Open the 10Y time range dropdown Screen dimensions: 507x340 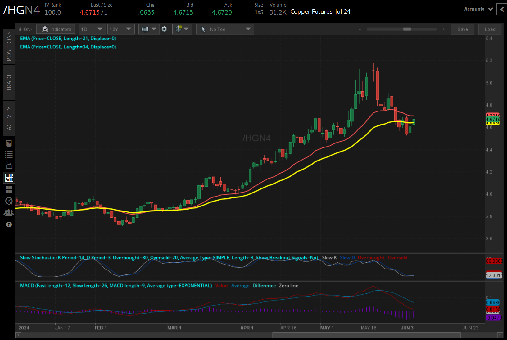click(x=121, y=29)
